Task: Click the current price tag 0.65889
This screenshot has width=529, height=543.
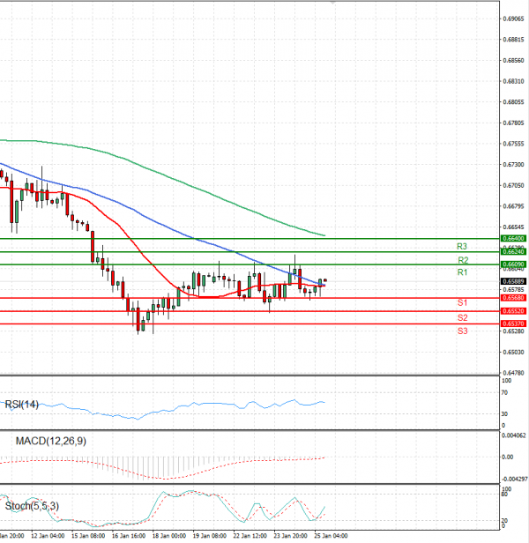Action: pyautogui.click(x=514, y=281)
